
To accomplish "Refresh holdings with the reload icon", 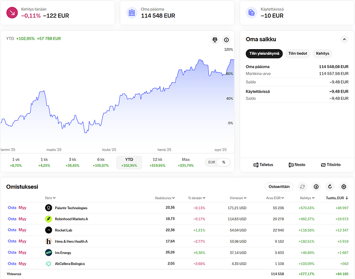I will (x=330, y=187).
